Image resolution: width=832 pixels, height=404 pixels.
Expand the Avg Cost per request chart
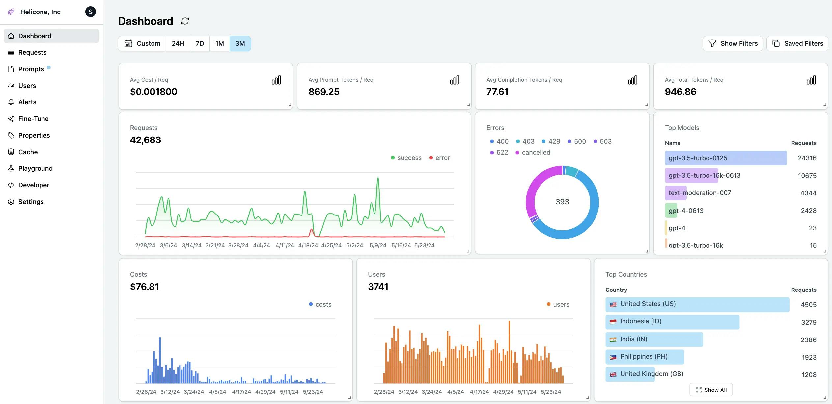pyautogui.click(x=275, y=81)
